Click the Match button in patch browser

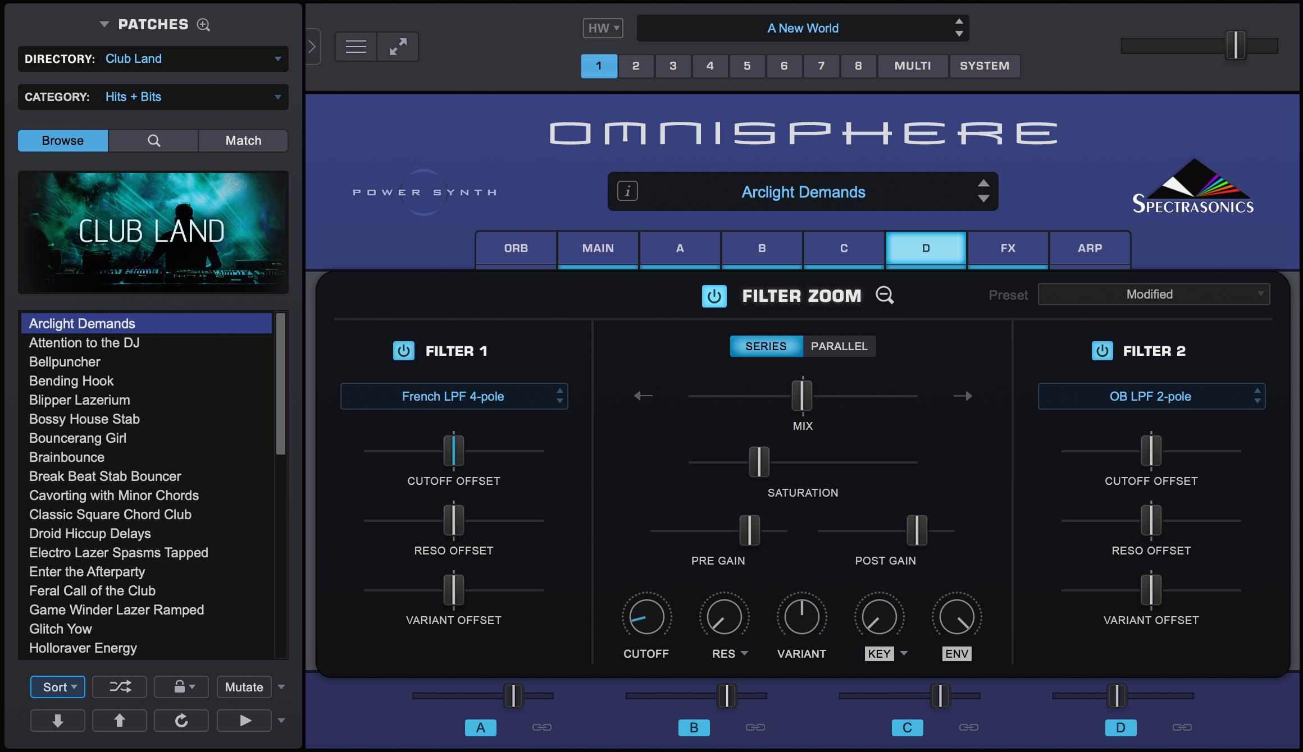coord(243,140)
